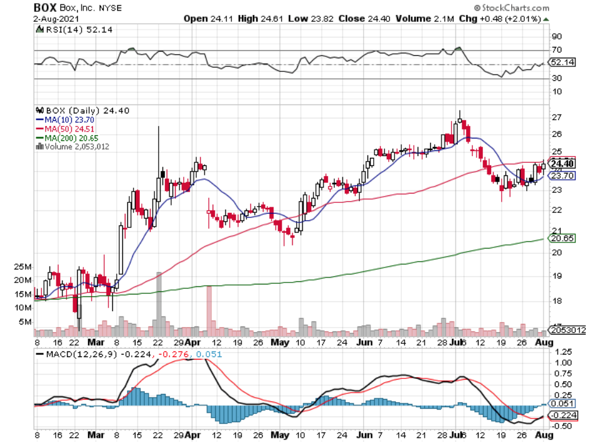Click the 30 oversold level on the RSI axis

tap(556, 78)
